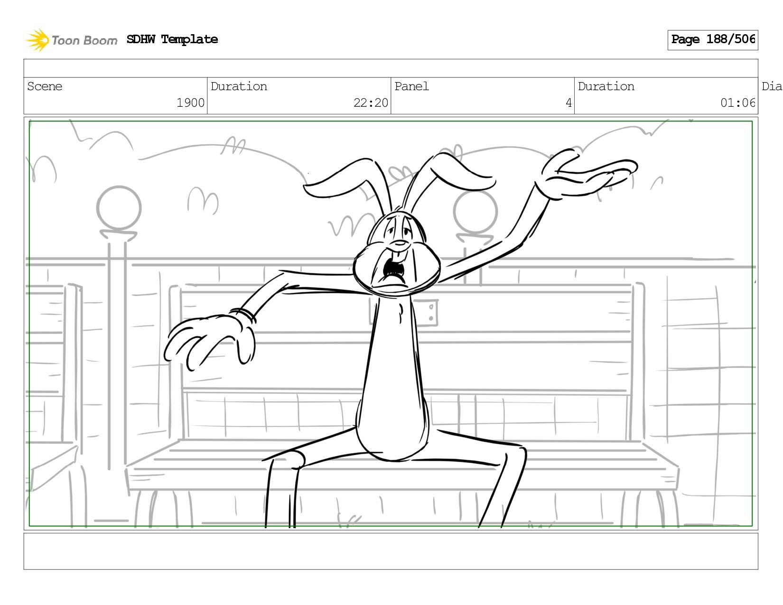Click the SDHW Template title text
The width and height of the screenshot is (783, 605).
coord(172,39)
